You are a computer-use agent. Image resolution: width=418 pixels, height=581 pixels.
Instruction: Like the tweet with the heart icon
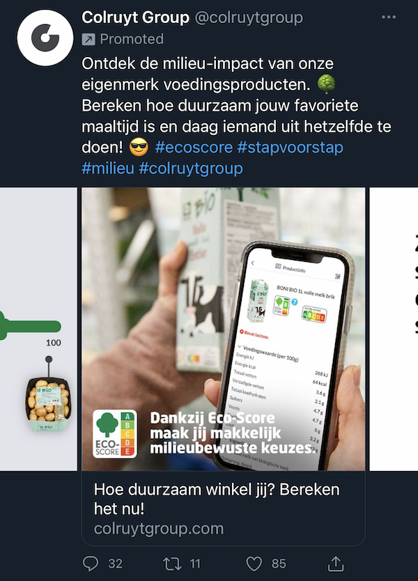(x=254, y=564)
